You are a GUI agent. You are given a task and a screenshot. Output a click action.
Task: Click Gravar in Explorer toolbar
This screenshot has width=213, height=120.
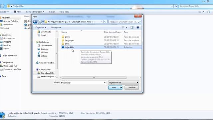pyautogui.click(x=52, y=12)
